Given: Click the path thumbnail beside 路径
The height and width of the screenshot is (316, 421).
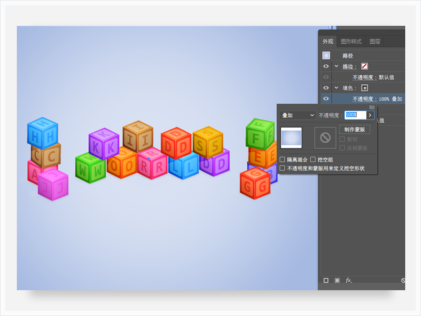Looking at the screenshot, I should tap(326, 55).
